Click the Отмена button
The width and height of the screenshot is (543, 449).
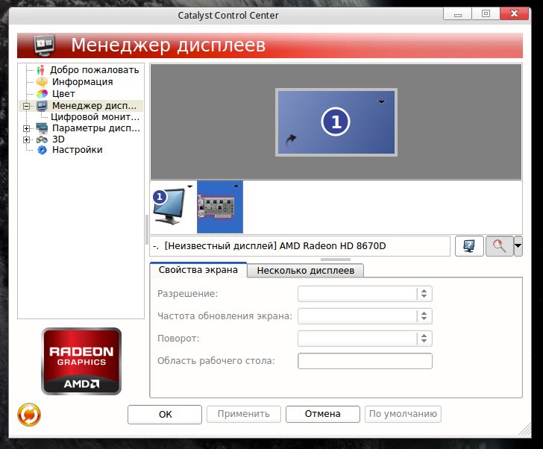pos(323,414)
